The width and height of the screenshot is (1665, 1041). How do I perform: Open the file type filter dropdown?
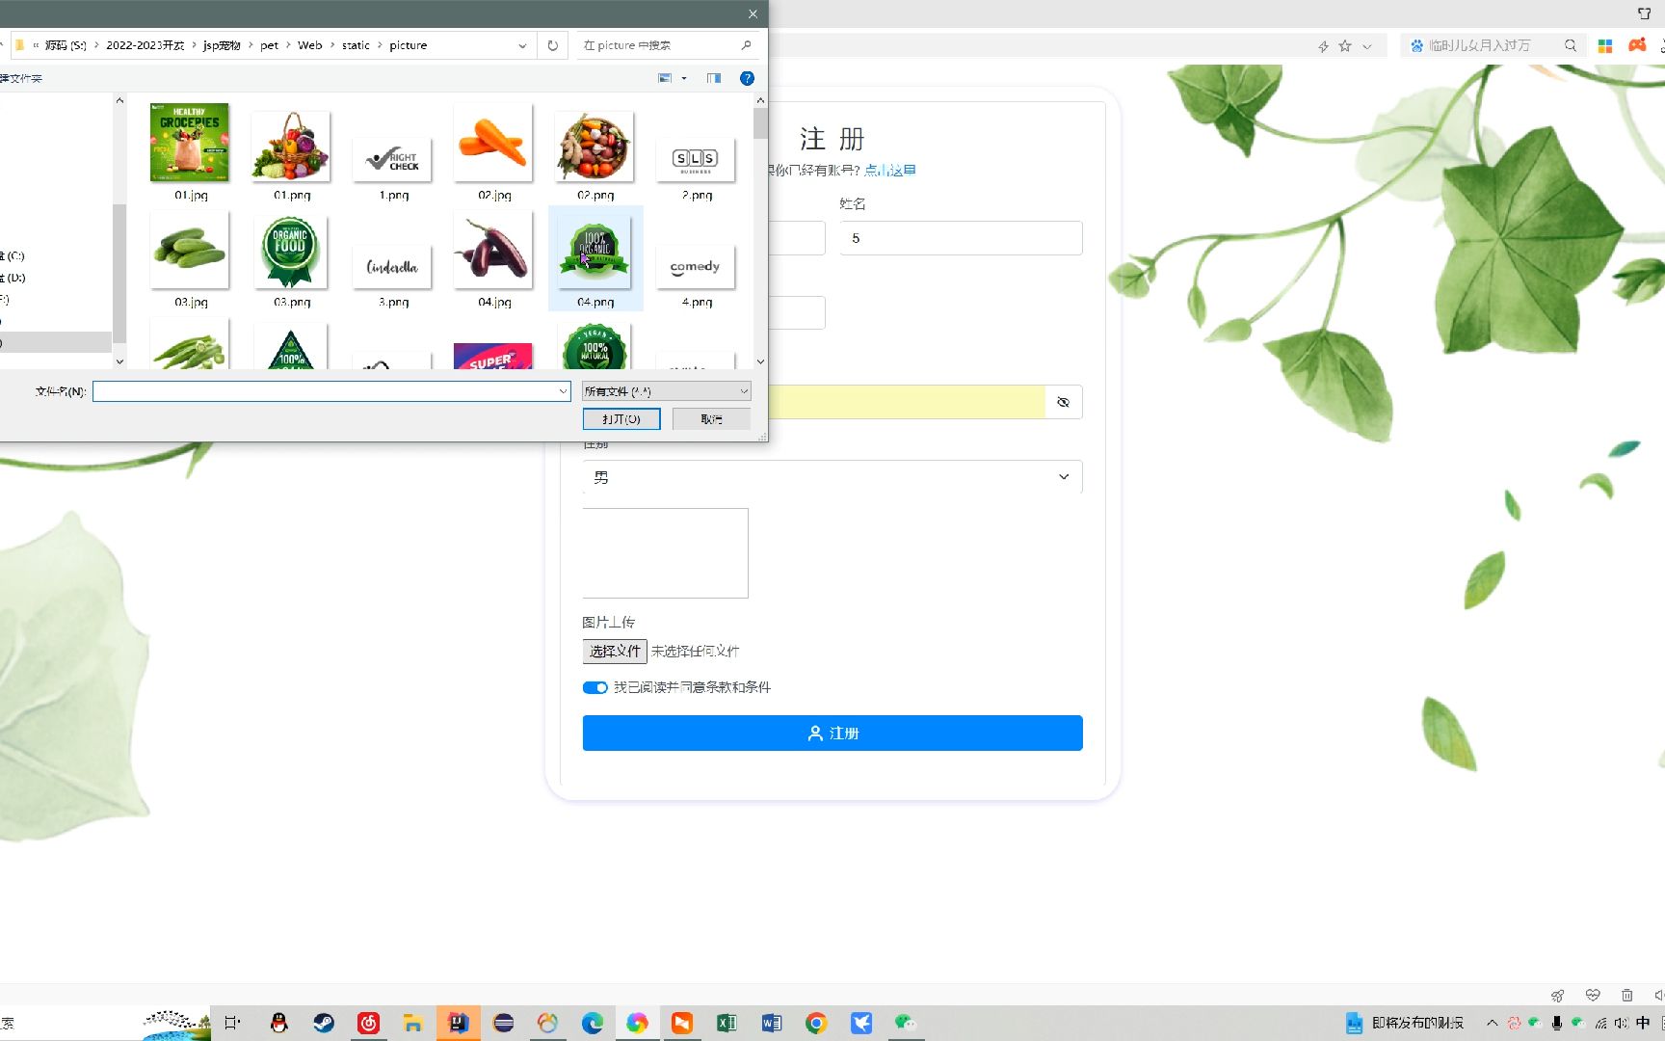coord(666,391)
